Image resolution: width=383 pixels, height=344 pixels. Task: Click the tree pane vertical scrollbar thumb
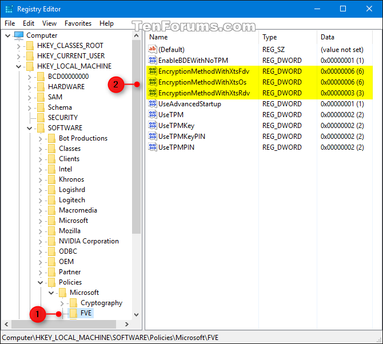136,137
